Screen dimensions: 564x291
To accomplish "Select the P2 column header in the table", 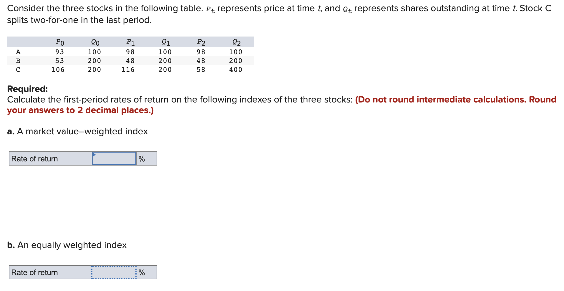I will pos(200,42).
